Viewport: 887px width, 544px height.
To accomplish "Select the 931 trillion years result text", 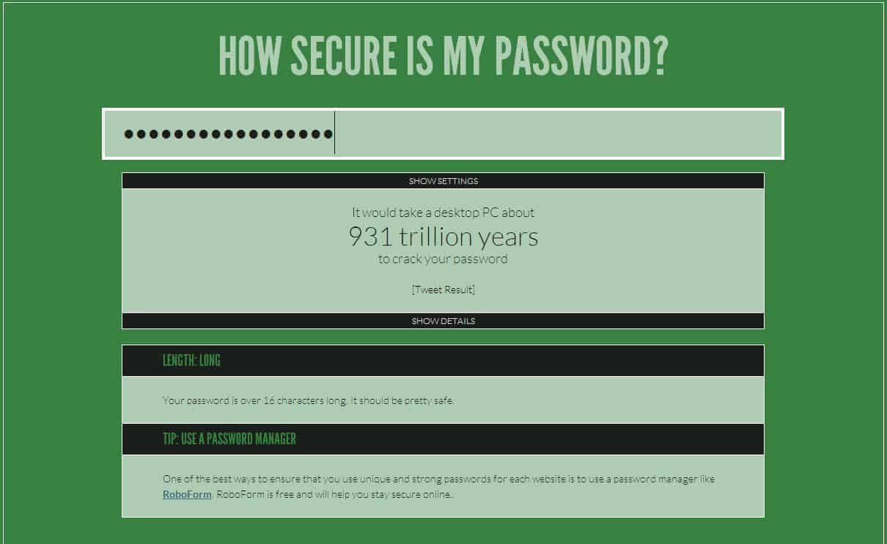I will [x=443, y=236].
